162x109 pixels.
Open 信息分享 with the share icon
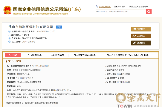click(x=141, y=36)
